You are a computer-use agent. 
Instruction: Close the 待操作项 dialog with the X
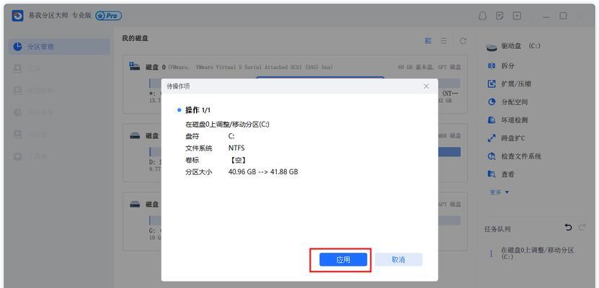pyautogui.click(x=426, y=86)
